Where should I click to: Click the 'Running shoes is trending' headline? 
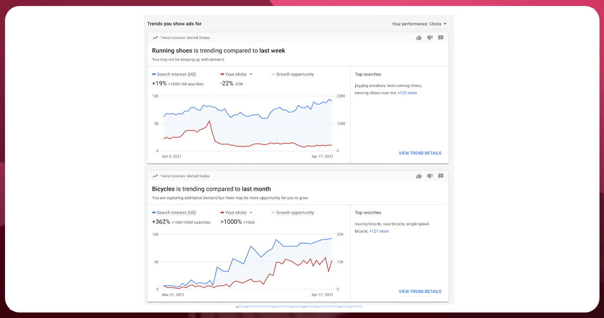[219, 51]
